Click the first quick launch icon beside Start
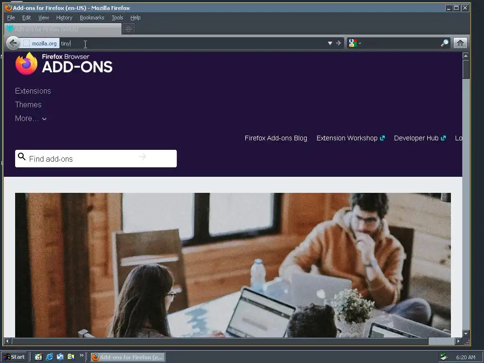Screen dimensions: 484x363 coord(38,357)
